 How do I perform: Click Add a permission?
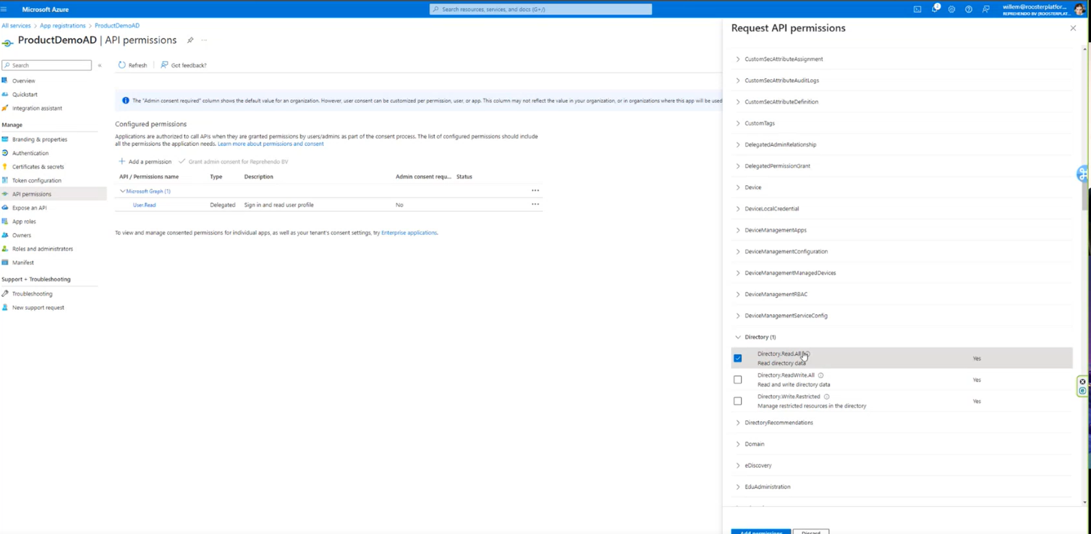[x=145, y=161]
